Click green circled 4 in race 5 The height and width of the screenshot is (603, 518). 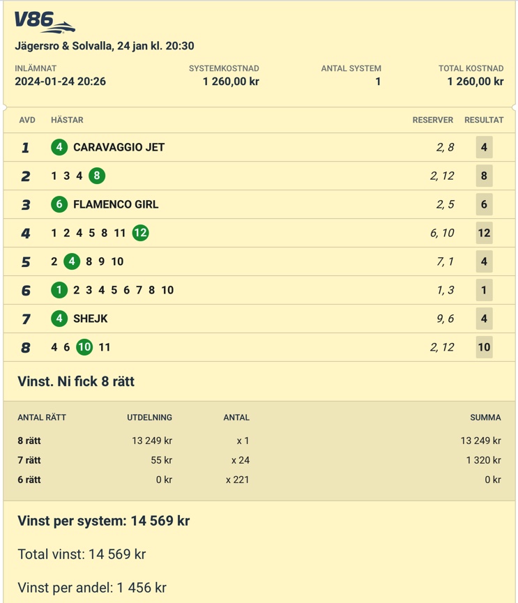click(72, 261)
